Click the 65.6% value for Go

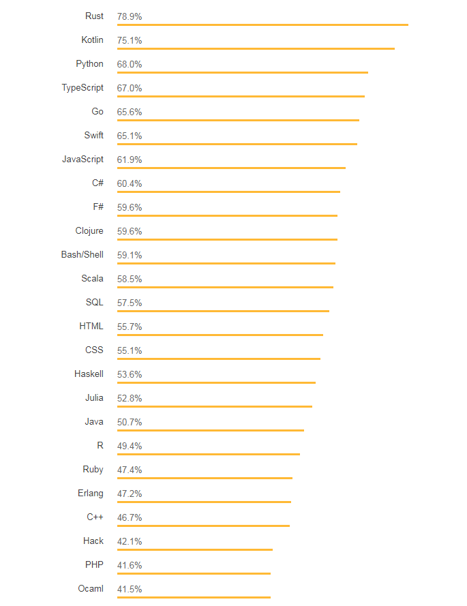(x=130, y=112)
